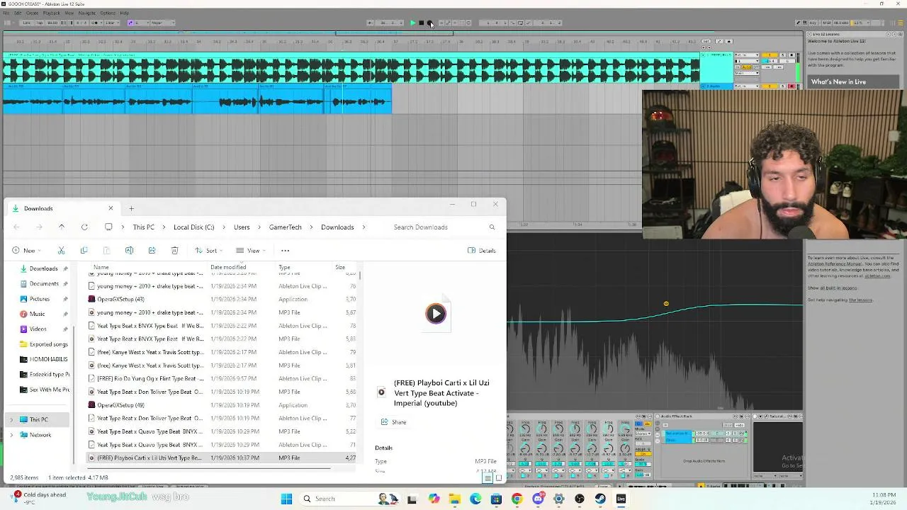Open Ableton Navigate menu

(86, 13)
